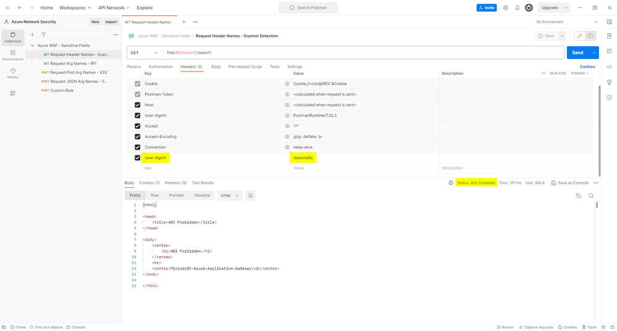
Task: Switch to the Raw response view
Action: point(155,195)
